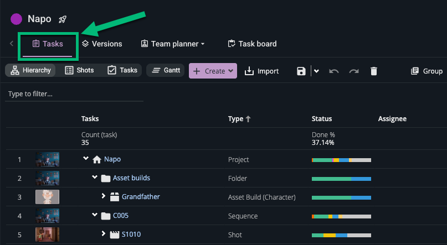
Task: Click the C005 status progress bar
Action: [342, 217]
